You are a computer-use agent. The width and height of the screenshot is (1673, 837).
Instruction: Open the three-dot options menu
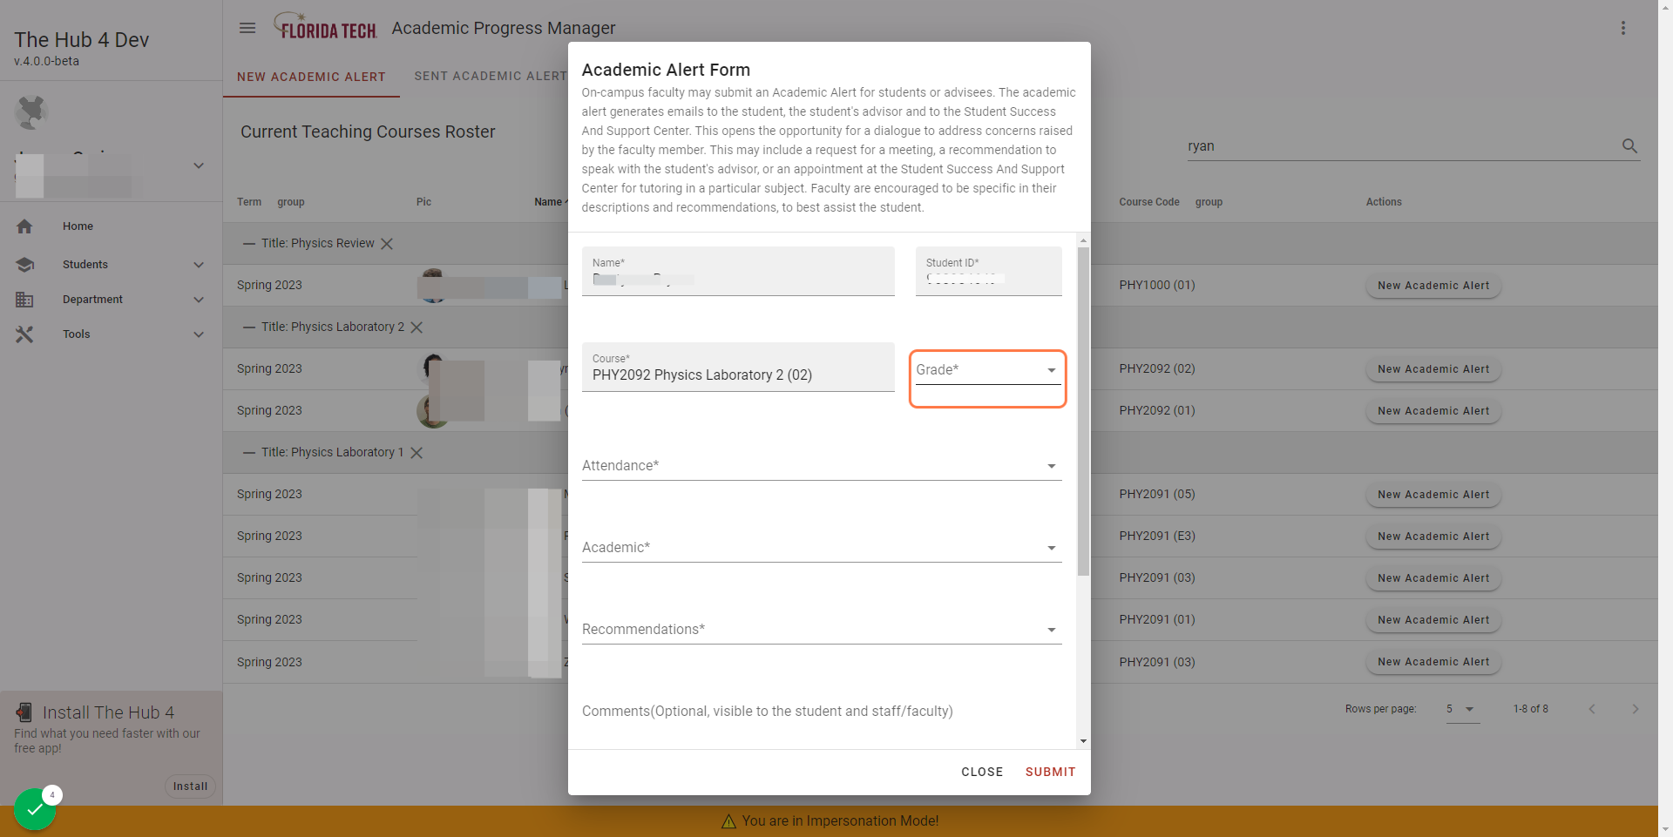click(x=1622, y=28)
